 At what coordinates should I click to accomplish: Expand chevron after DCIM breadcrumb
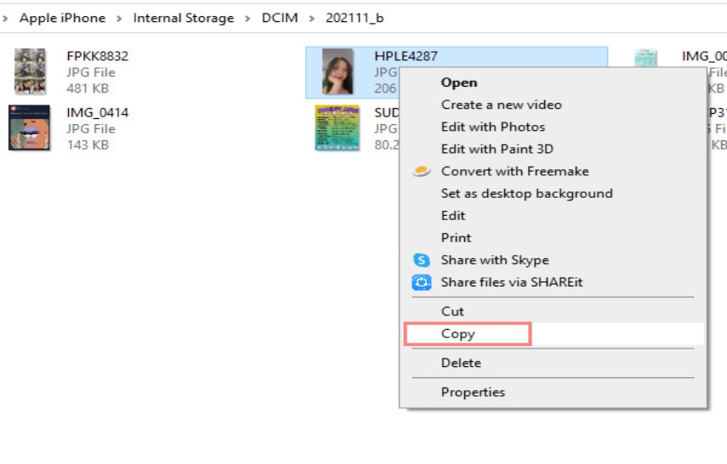pyautogui.click(x=311, y=18)
